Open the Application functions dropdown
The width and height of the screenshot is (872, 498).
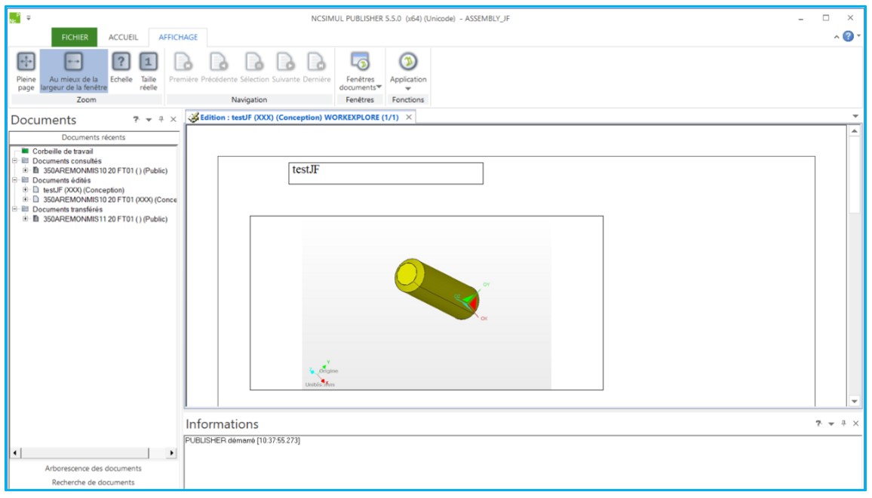point(407,71)
